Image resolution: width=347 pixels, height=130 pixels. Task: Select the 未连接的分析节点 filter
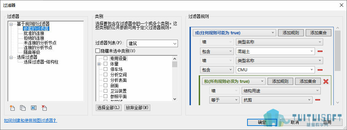click(x=40, y=43)
